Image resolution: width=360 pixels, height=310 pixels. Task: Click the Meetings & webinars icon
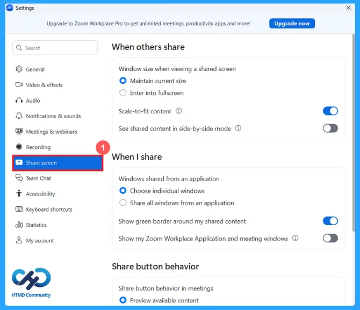(19, 131)
